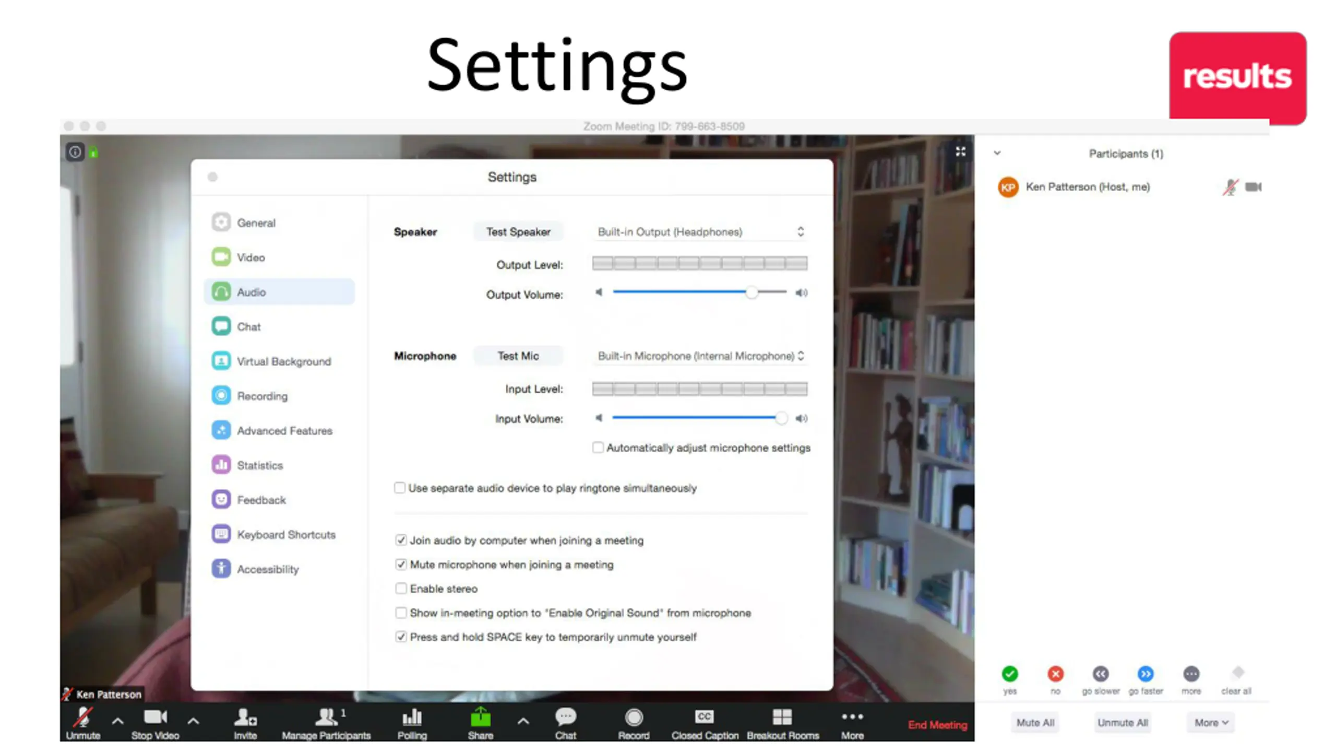
Task: Click the 'go slower' reaction icon
Action: [1100, 674]
